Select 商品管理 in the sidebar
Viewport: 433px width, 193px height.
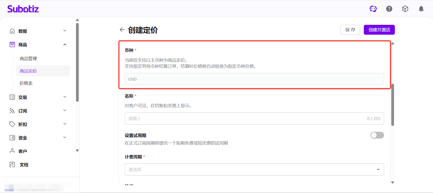pyautogui.click(x=28, y=59)
